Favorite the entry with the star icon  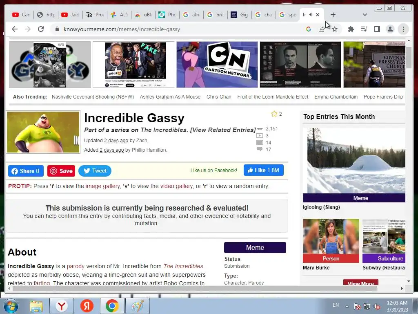click(x=274, y=114)
